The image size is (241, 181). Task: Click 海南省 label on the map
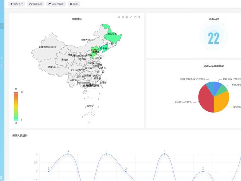click(x=90, y=106)
